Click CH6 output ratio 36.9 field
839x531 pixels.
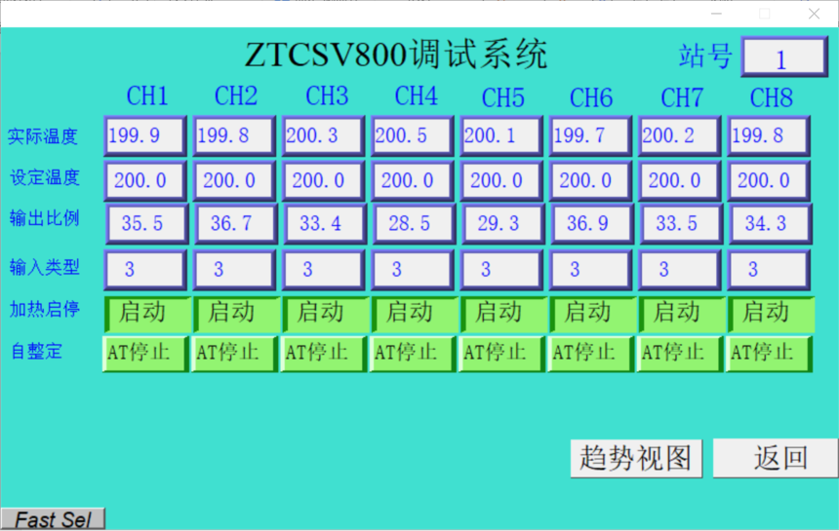(592, 223)
